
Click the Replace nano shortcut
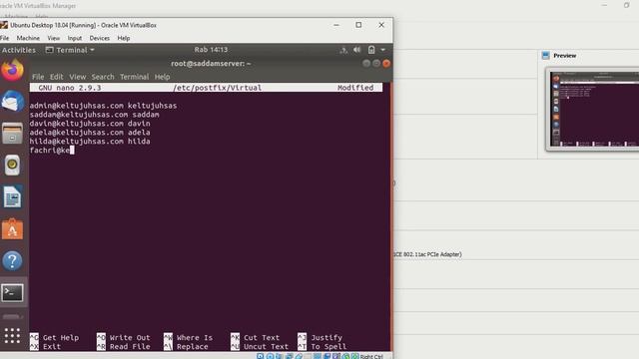click(187, 347)
